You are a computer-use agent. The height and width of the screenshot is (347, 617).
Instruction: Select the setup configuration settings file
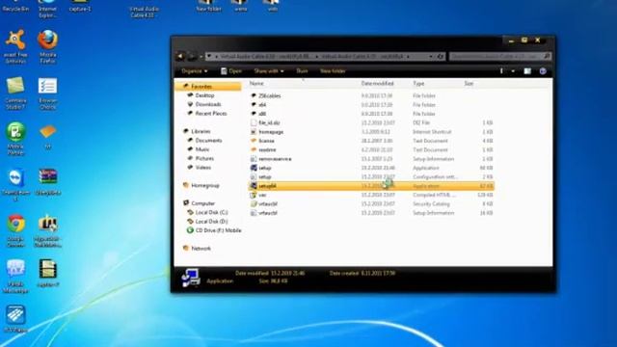point(371,177)
